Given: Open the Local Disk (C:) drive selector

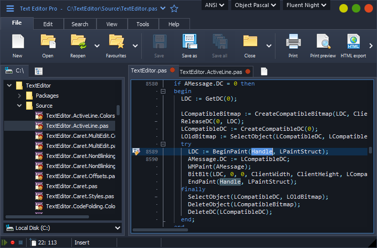Looking at the screenshot, I should click(x=63, y=228).
